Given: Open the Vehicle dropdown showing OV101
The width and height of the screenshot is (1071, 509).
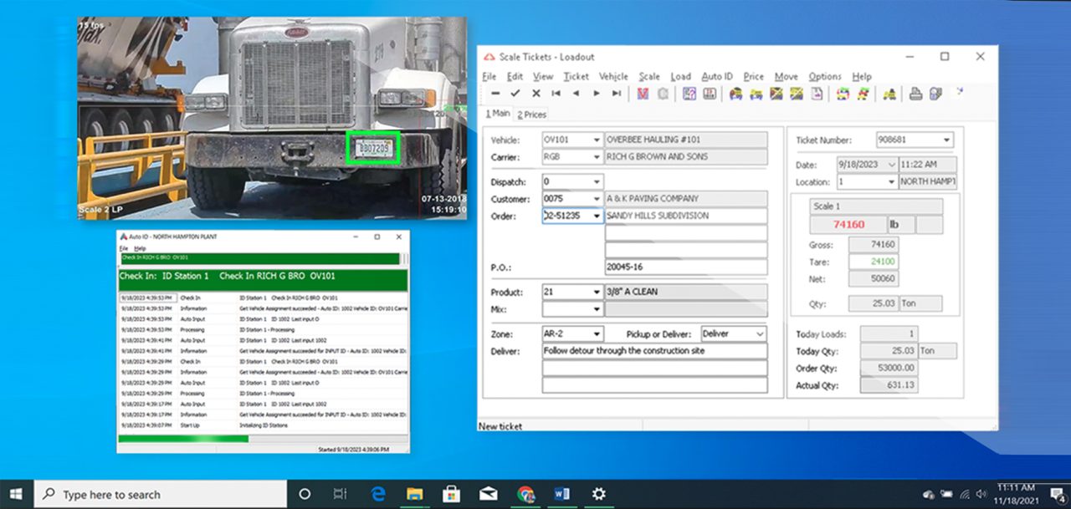Looking at the screenshot, I should 596,140.
